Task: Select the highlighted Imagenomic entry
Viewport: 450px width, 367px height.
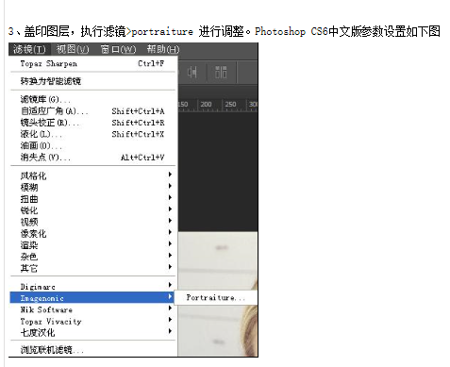Action: tap(92, 298)
